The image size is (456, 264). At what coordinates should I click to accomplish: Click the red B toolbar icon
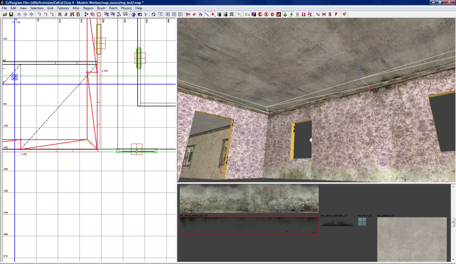click(330, 14)
